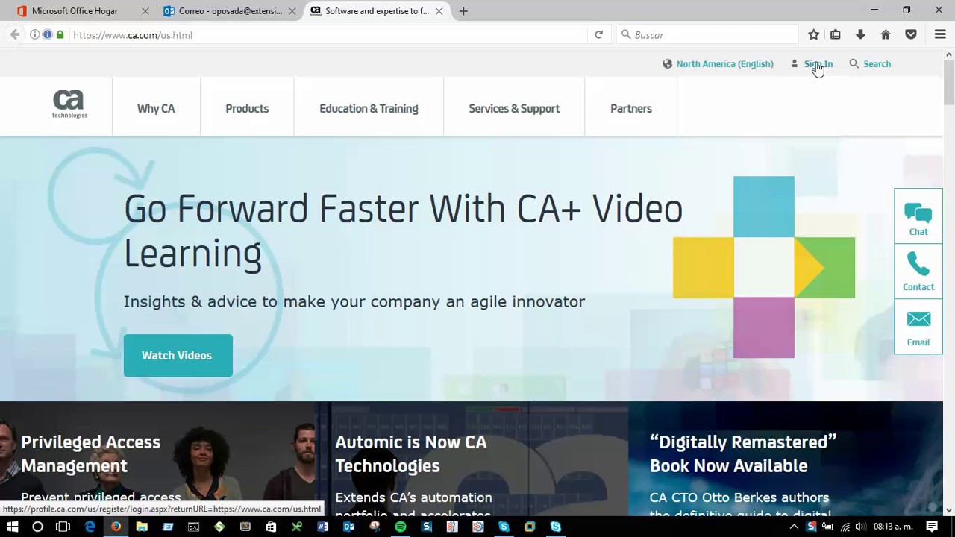Switch to Microsoft Office Hogar tab
This screenshot has height=537, width=955.
click(75, 11)
